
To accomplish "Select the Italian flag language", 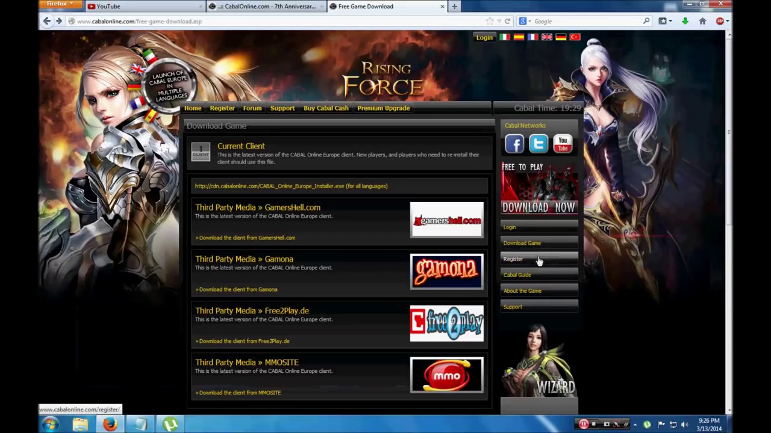I will [505, 37].
